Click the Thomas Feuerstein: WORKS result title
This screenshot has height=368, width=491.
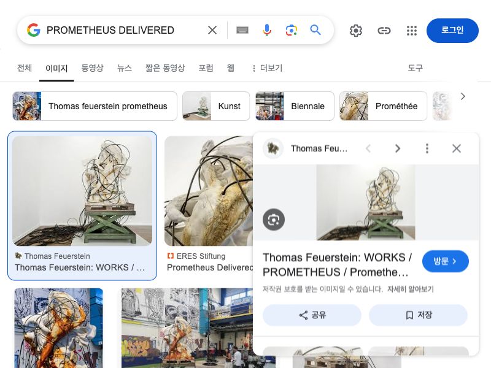coord(80,267)
